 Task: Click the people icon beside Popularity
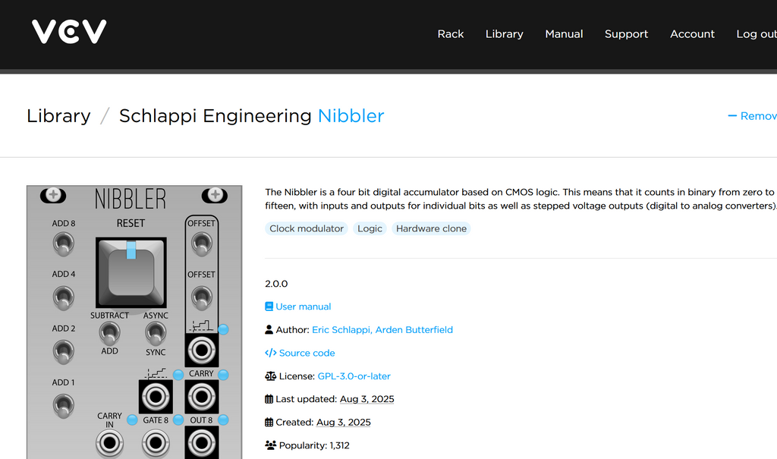pos(271,445)
